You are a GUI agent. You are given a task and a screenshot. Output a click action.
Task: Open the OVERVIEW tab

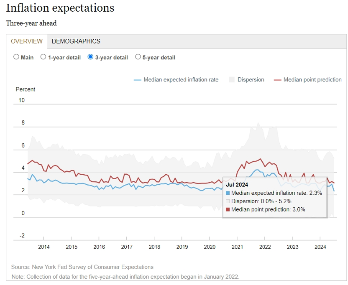pyautogui.click(x=27, y=41)
